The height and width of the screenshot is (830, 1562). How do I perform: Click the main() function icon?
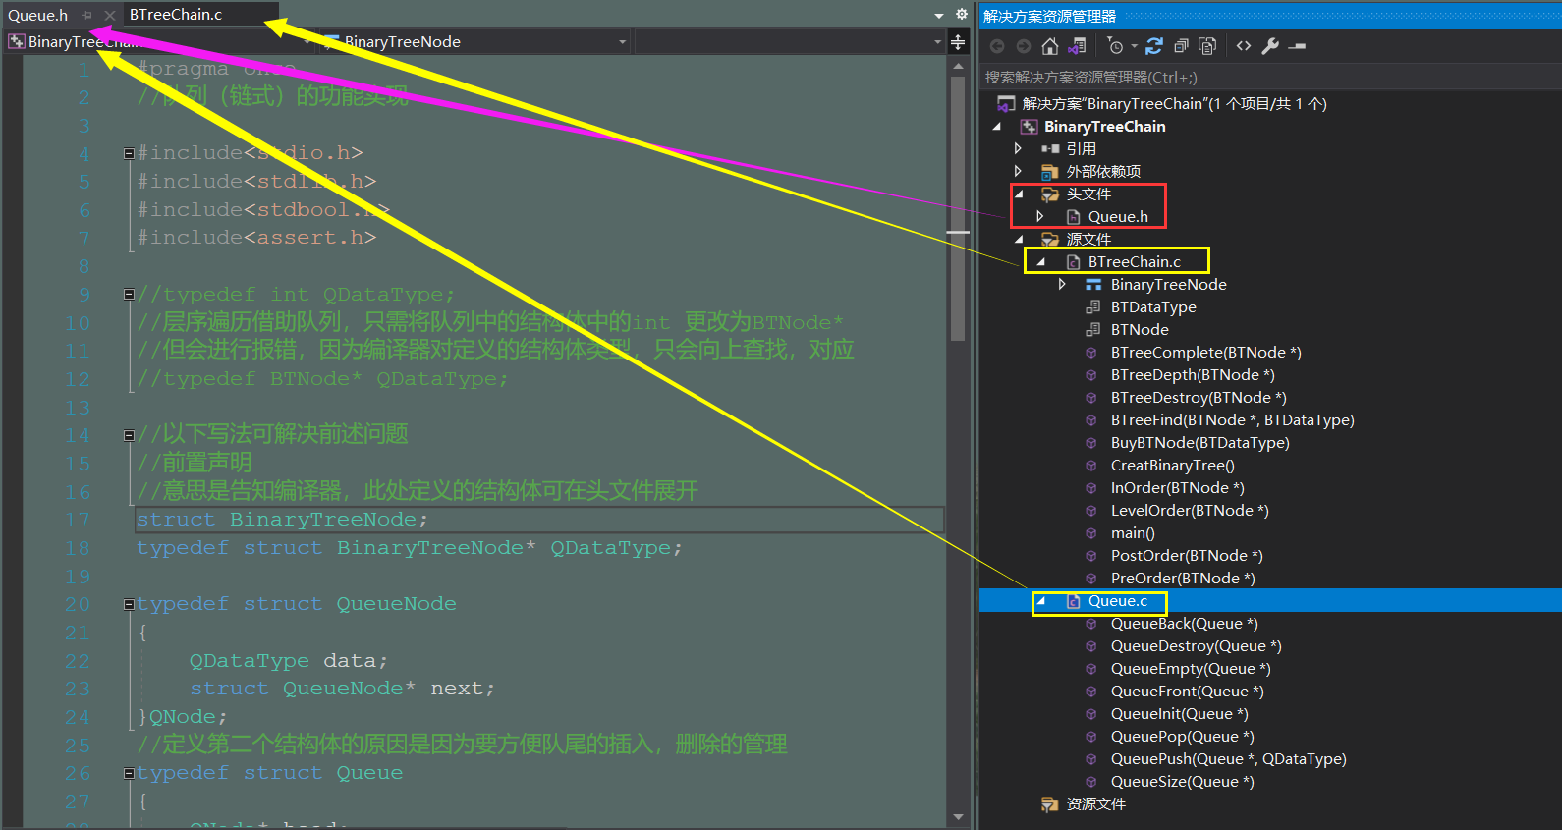(1090, 532)
